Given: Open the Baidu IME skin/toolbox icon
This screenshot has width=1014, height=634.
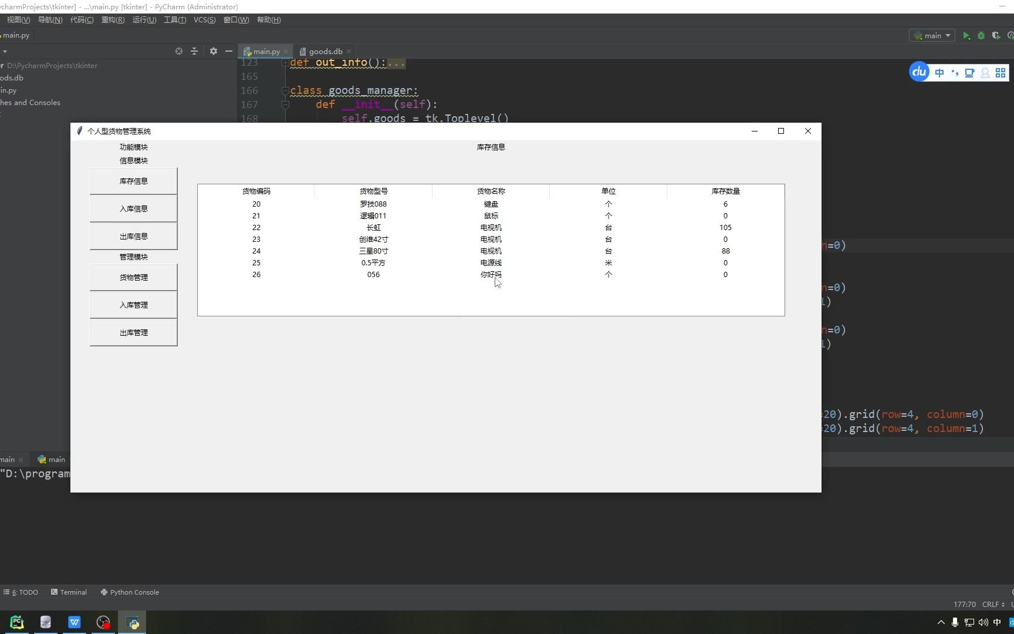Looking at the screenshot, I should pyautogui.click(x=970, y=72).
